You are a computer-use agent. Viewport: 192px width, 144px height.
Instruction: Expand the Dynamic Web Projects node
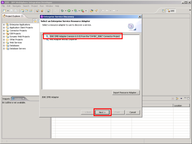click(x=4, y=37)
